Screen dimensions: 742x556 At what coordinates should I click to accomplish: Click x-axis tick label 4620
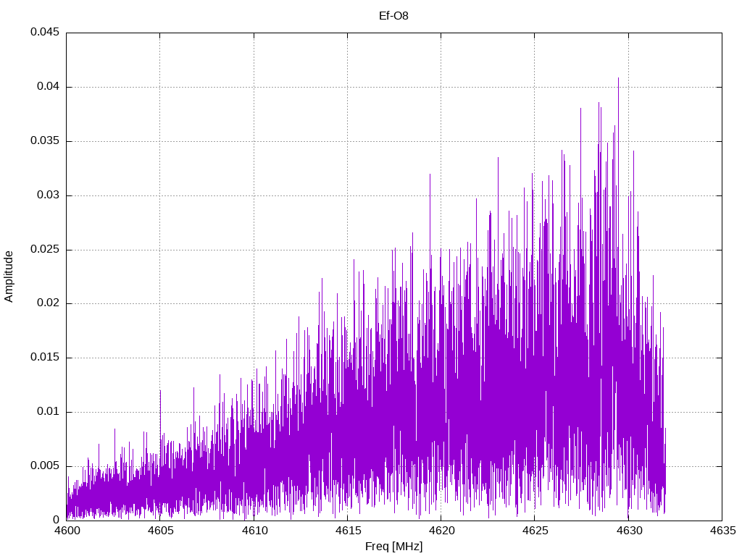441,531
